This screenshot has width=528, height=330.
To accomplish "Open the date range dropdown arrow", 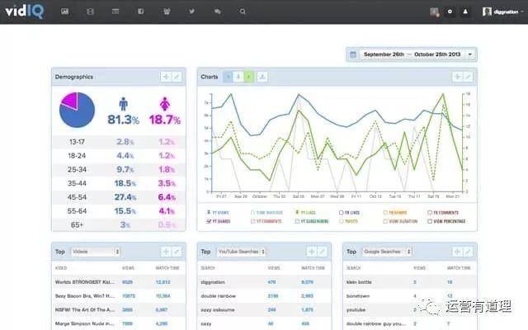I will coord(470,54).
